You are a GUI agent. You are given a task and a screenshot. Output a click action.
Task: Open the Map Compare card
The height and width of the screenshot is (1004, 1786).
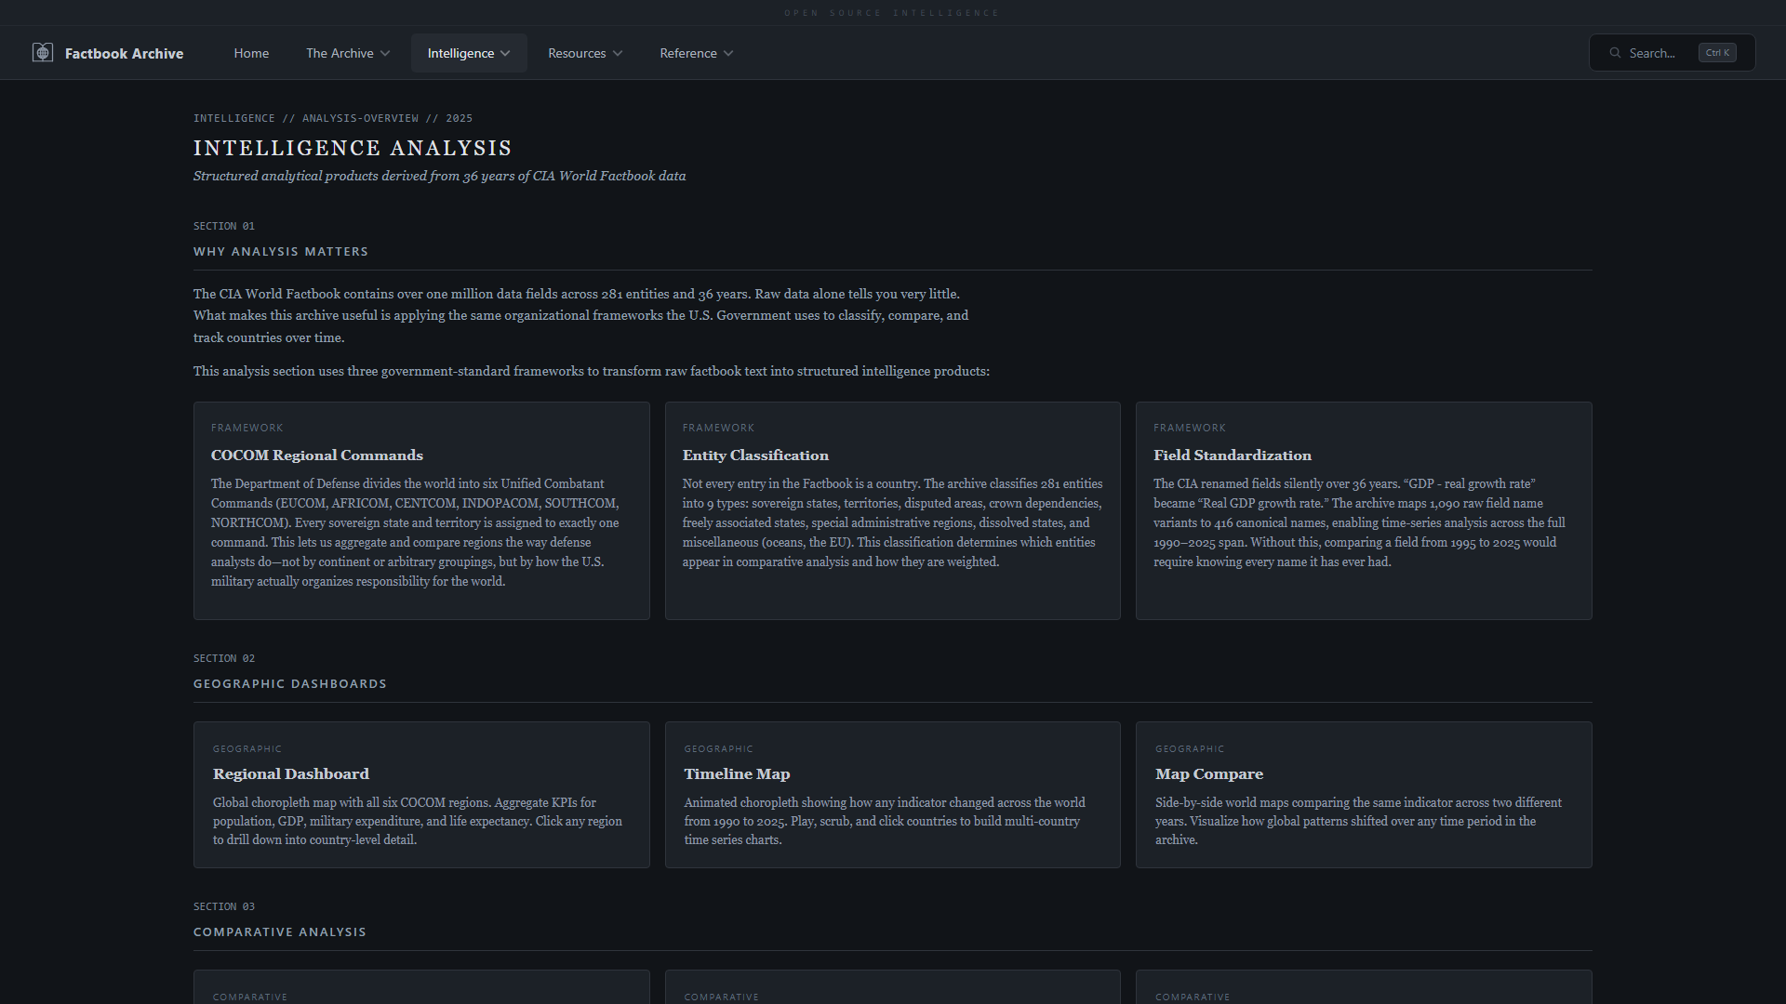coord(1363,795)
